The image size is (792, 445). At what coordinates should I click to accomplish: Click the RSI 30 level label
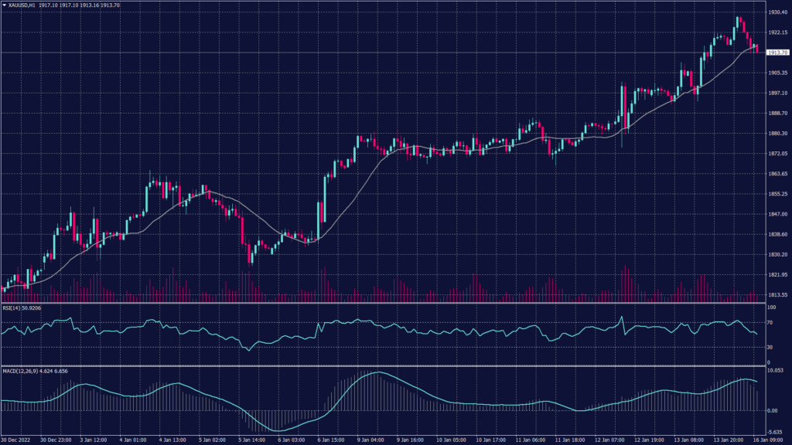[770, 348]
